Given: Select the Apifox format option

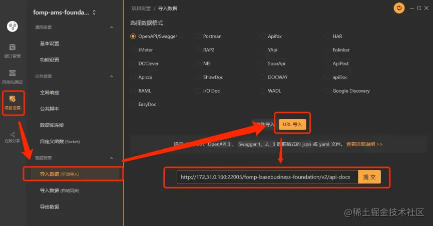Looking at the screenshot, I should point(271,36).
